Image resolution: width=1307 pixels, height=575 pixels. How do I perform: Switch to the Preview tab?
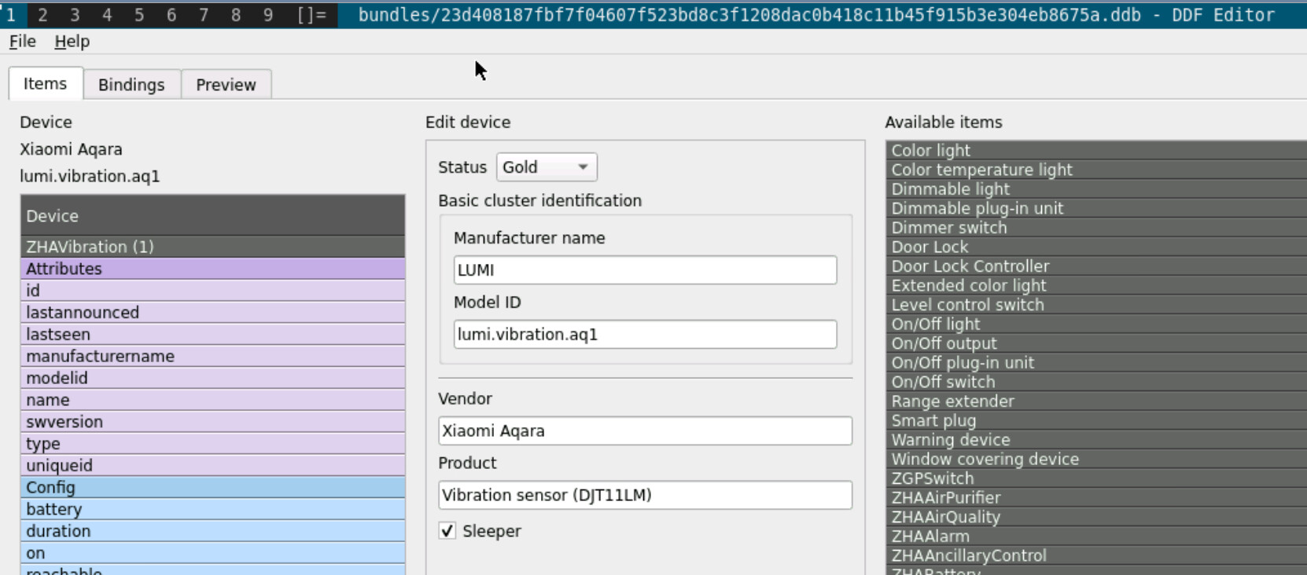tap(226, 85)
